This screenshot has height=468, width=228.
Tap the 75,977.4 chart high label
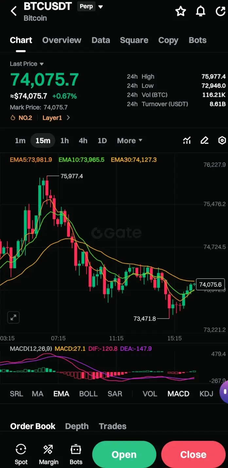click(72, 176)
